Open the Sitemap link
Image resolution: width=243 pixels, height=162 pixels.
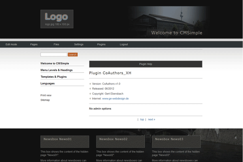click(x=45, y=100)
